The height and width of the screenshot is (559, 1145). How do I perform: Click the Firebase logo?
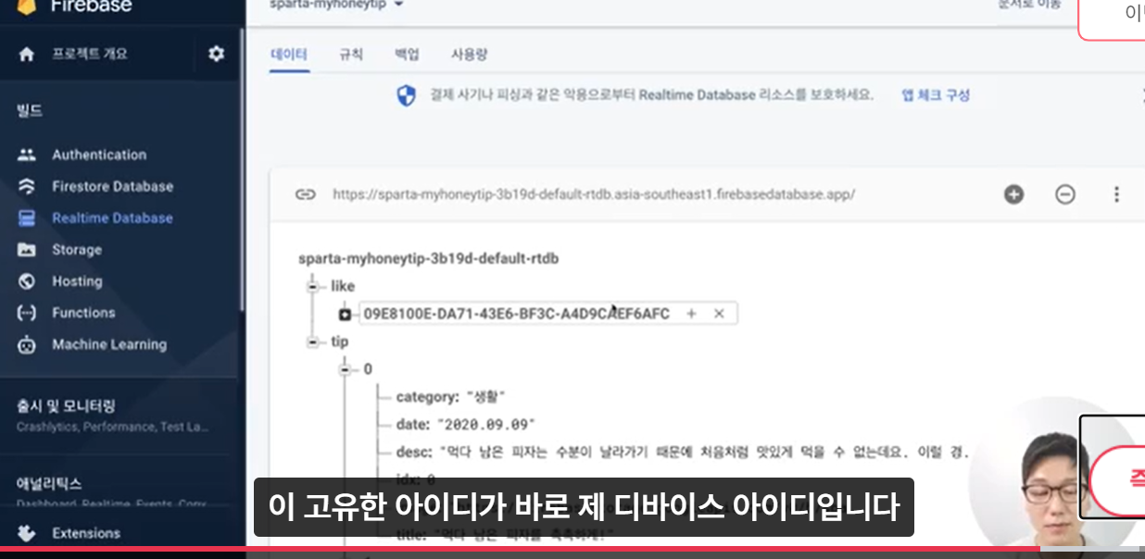(26, 6)
